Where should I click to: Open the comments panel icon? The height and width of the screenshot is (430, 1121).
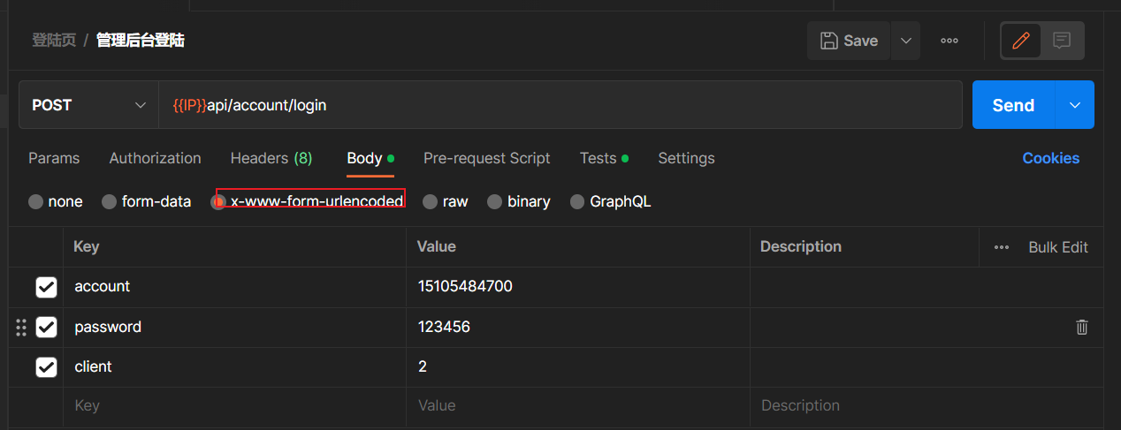tap(1062, 41)
